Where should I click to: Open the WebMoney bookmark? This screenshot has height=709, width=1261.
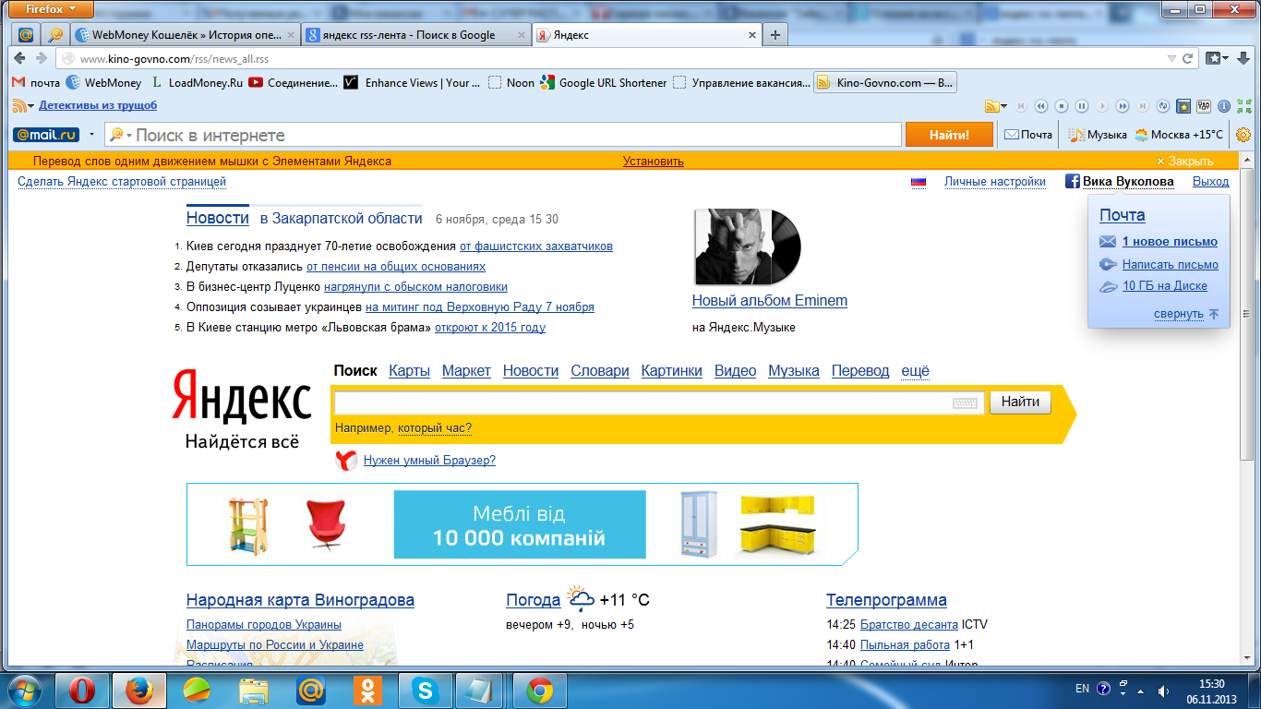click(x=104, y=82)
